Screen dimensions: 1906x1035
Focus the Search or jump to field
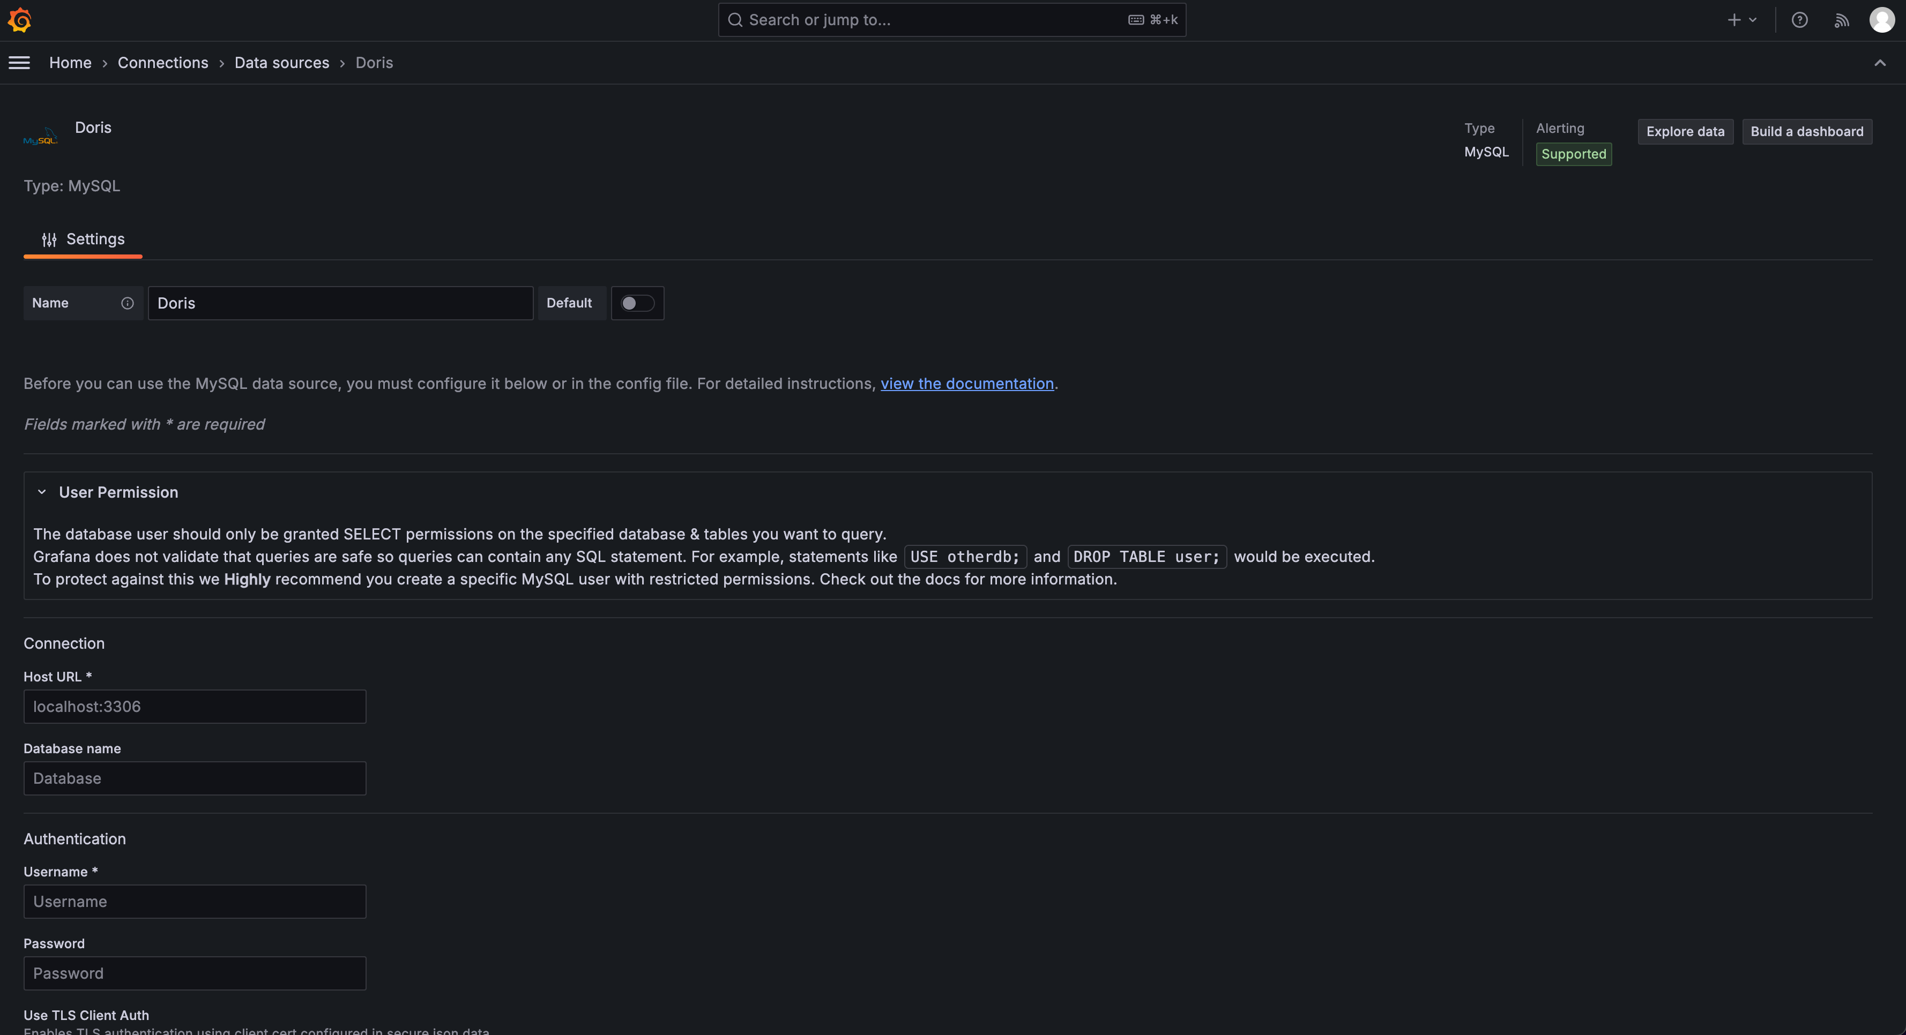[x=951, y=20]
